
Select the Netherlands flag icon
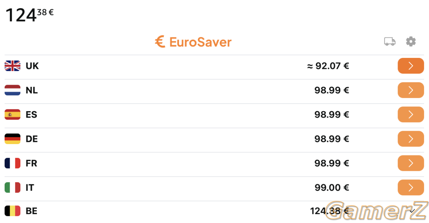coord(13,90)
